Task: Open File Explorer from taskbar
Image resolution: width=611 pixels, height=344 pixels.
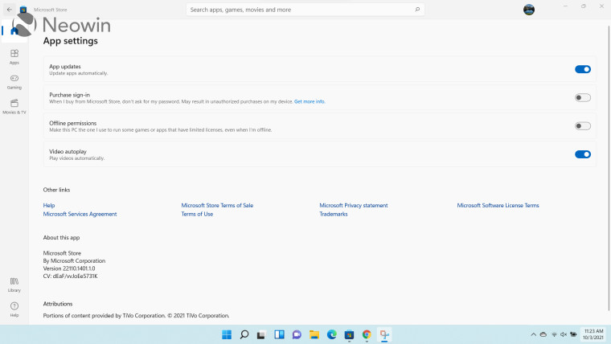Action: [314, 334]
